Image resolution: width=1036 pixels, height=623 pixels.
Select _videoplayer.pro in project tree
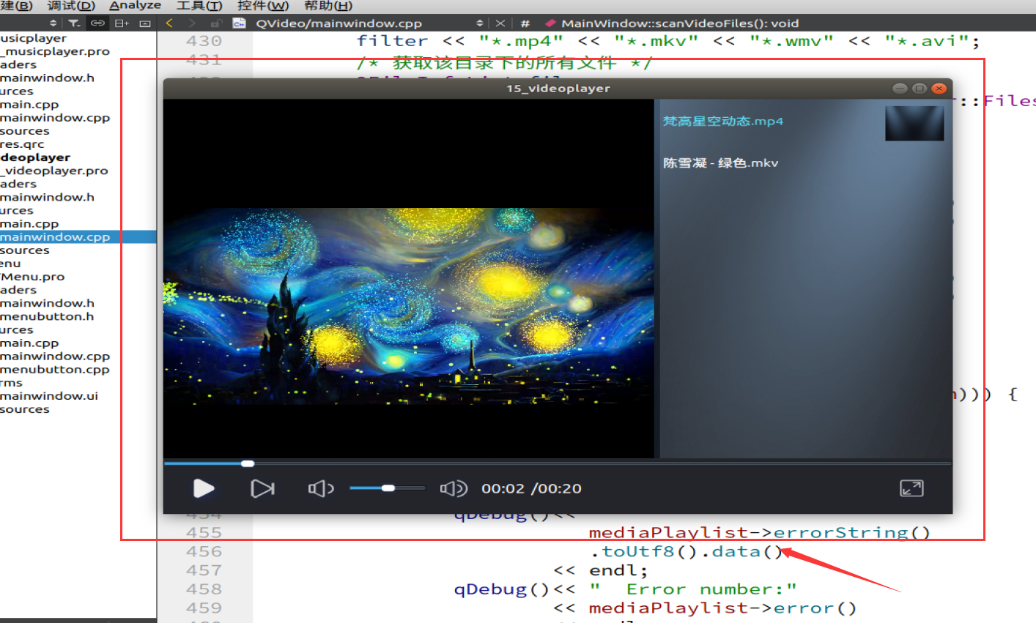tap(54, 171)
